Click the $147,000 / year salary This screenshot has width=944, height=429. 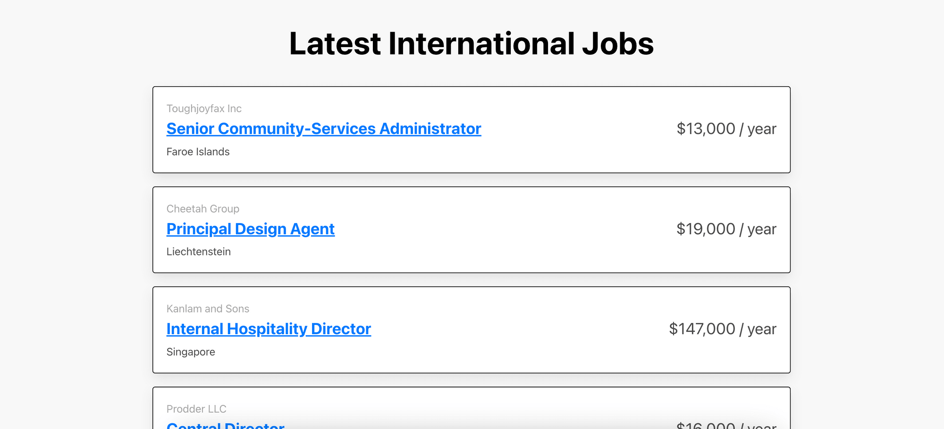click(722, 329)
